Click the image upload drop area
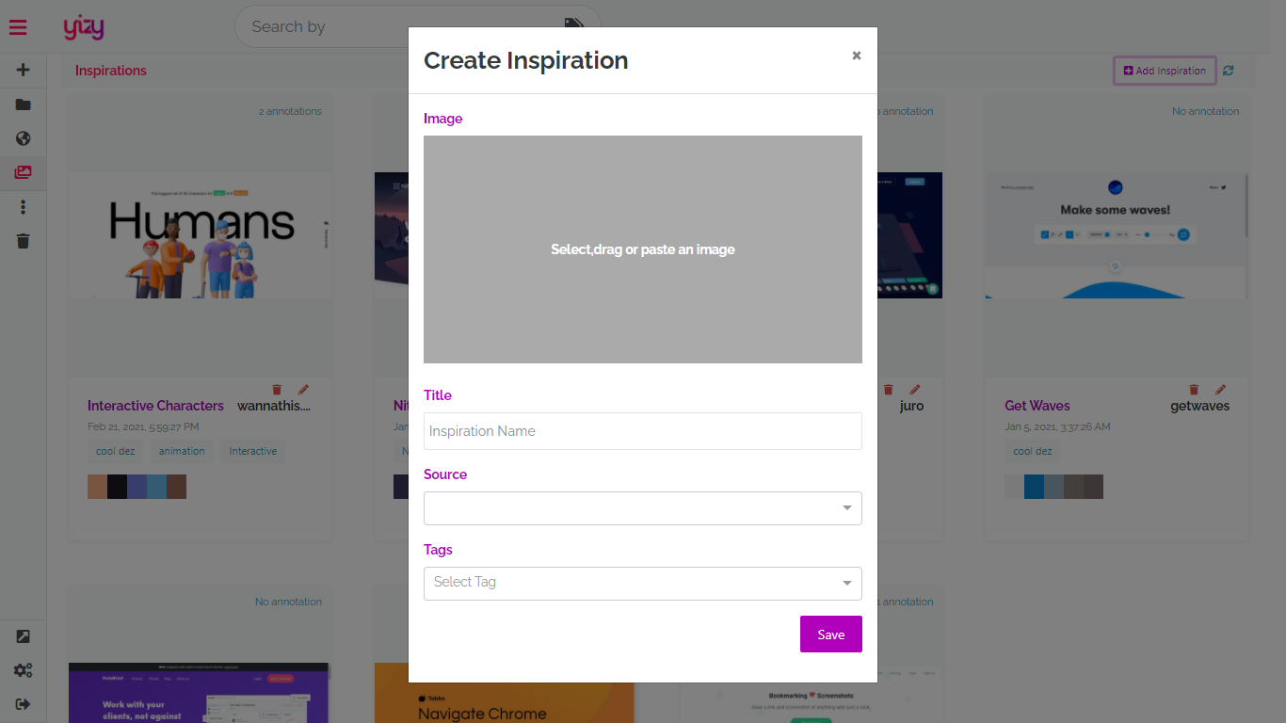The height and width of the screenshot is (723, 1286). point(643,249)
